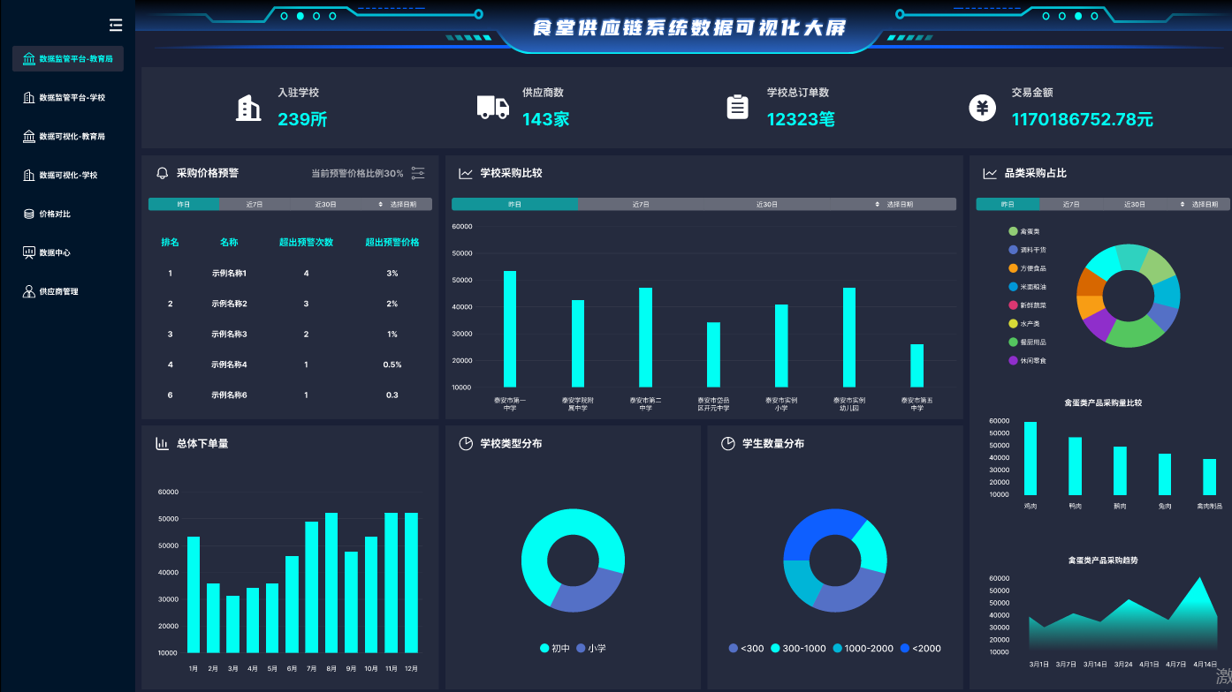Collapse the sidebar with the menu fold icon

(116, 25)
